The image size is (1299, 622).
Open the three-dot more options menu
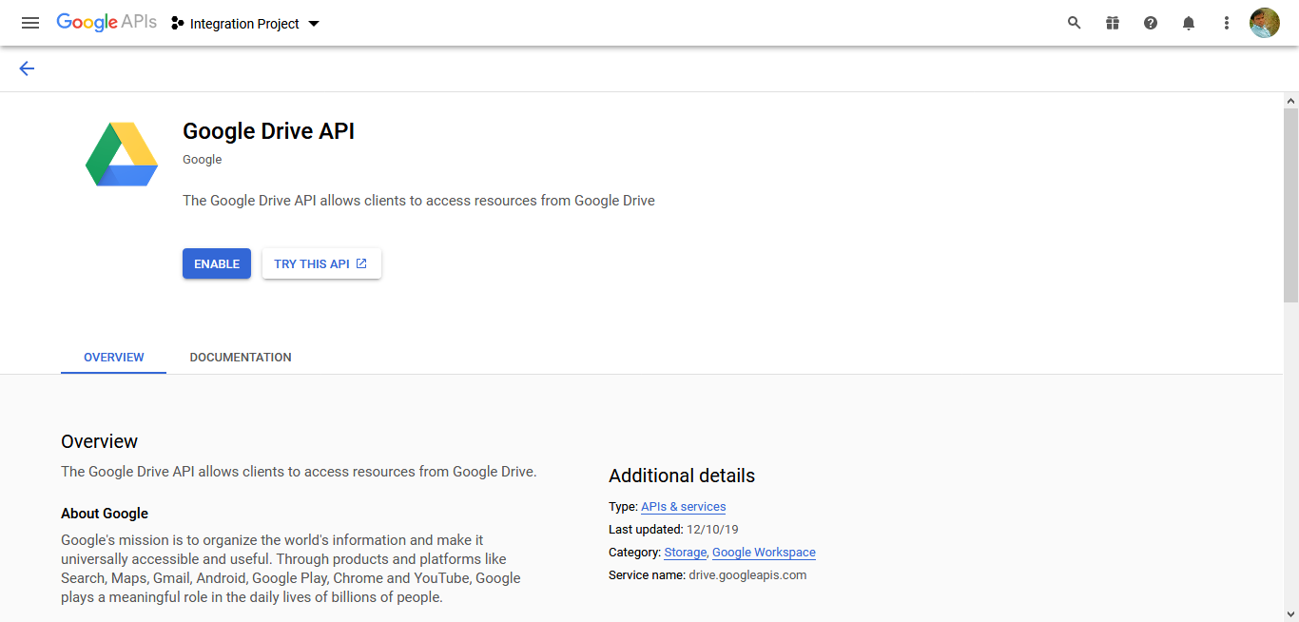tap(1227, 23)
